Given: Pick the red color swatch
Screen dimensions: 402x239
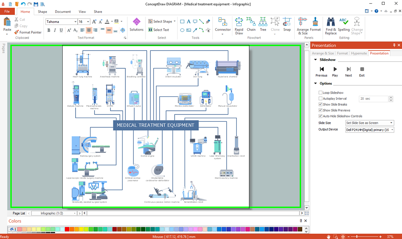Looking at the screenshot, I should 67,229.
